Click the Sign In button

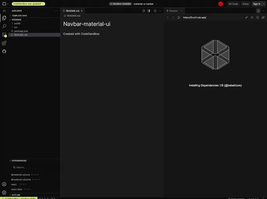click(257, 4)
